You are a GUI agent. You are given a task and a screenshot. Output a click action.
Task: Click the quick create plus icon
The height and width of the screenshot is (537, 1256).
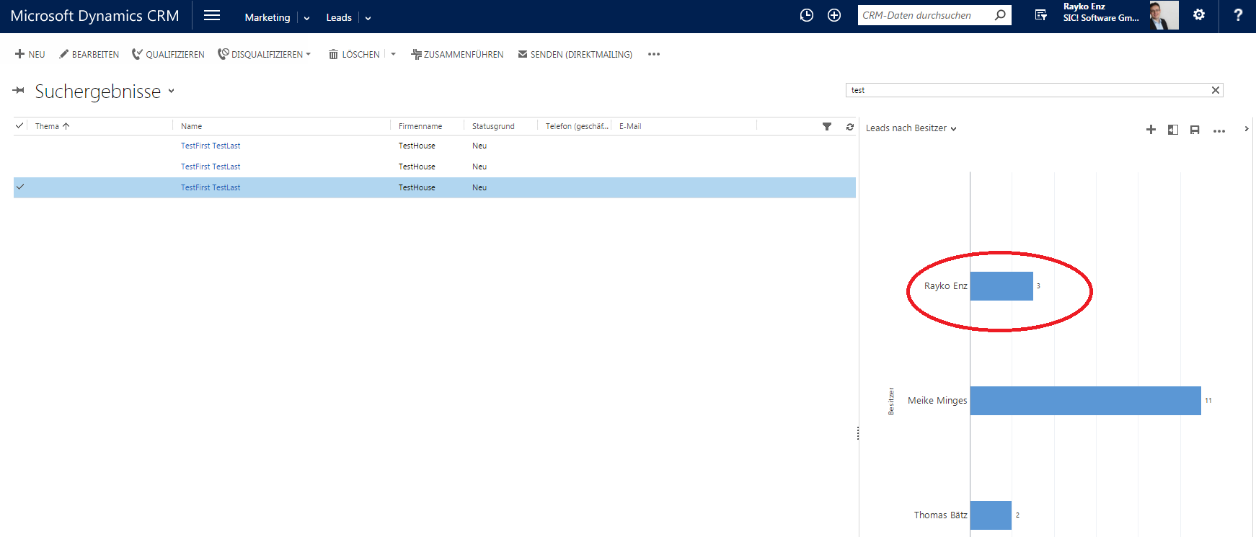[834, 15]
